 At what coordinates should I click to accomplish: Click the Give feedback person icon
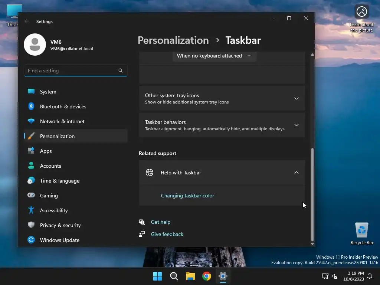click(142, 234)
